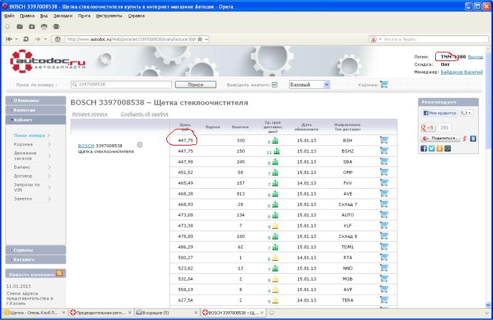
Task: Open RSS feed for Новости компании
Action: (x=59, y=273)
